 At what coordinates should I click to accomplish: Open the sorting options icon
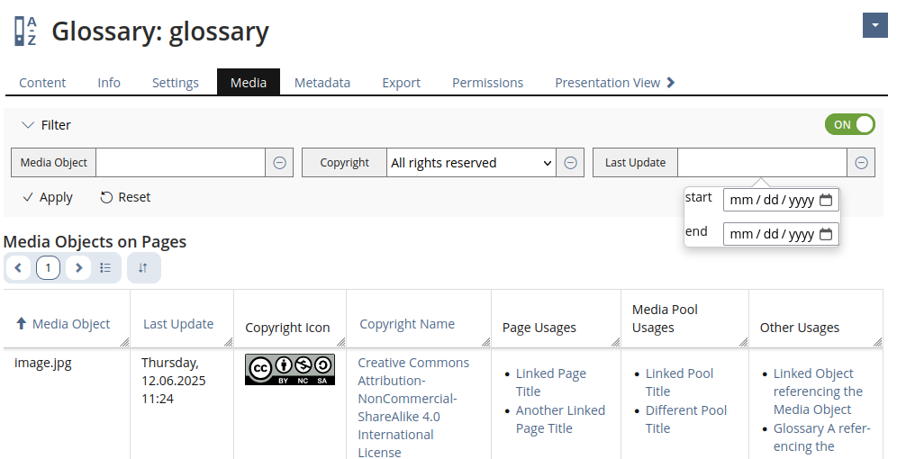(x=143, y=267)
